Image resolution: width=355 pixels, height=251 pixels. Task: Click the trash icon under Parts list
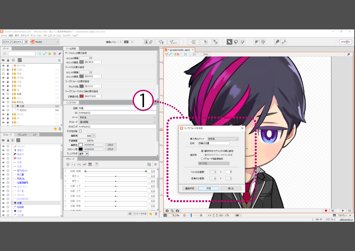[x=60, y=129]
